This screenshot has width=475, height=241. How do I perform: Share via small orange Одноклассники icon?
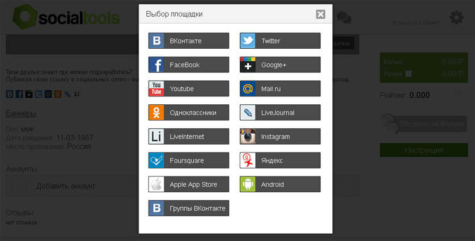coord(58,94)
